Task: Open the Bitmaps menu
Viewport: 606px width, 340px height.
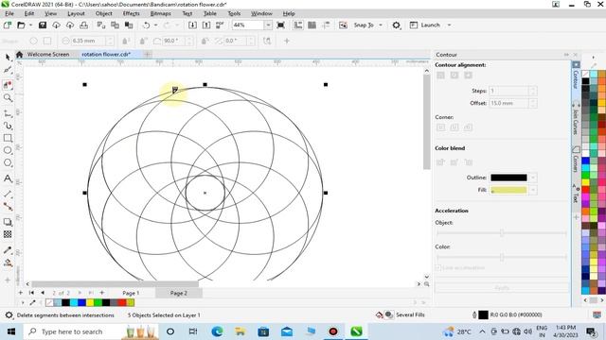Action: 160,13
